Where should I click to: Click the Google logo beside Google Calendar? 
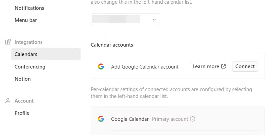pyautogui.click(x=101, y=119)
